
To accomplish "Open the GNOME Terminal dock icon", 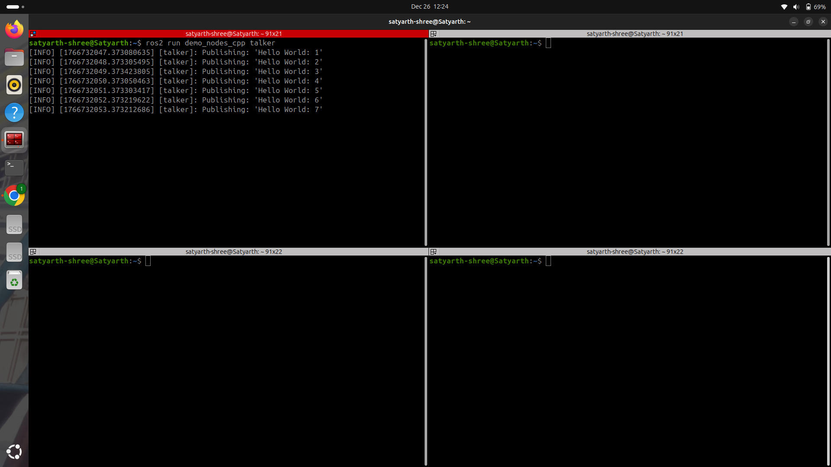I will [14, 167].
